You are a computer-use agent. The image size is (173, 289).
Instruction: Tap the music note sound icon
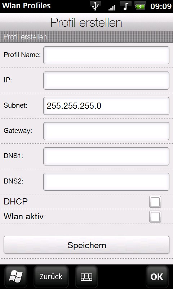pyautogui.click(x=125, y=6)
